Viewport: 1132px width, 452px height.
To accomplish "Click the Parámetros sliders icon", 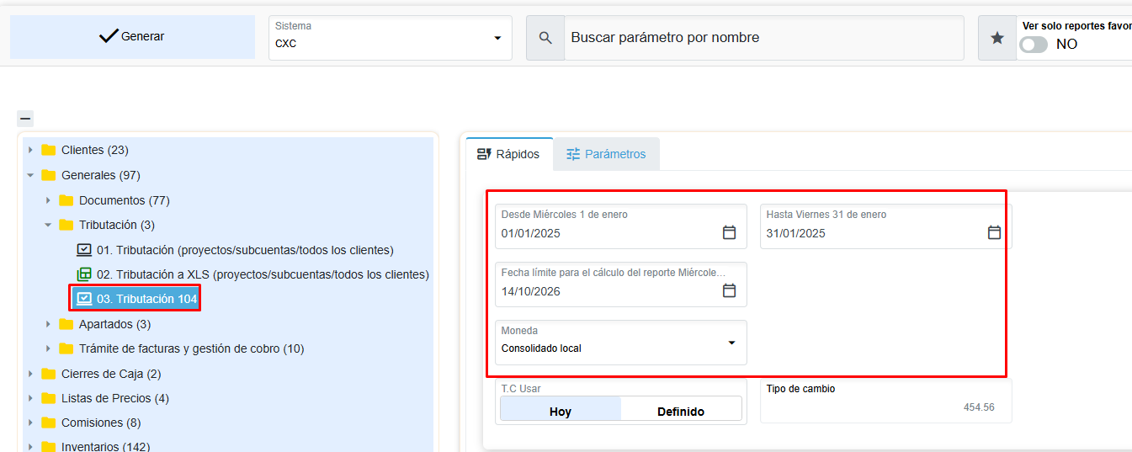I will tap(573, 154).
